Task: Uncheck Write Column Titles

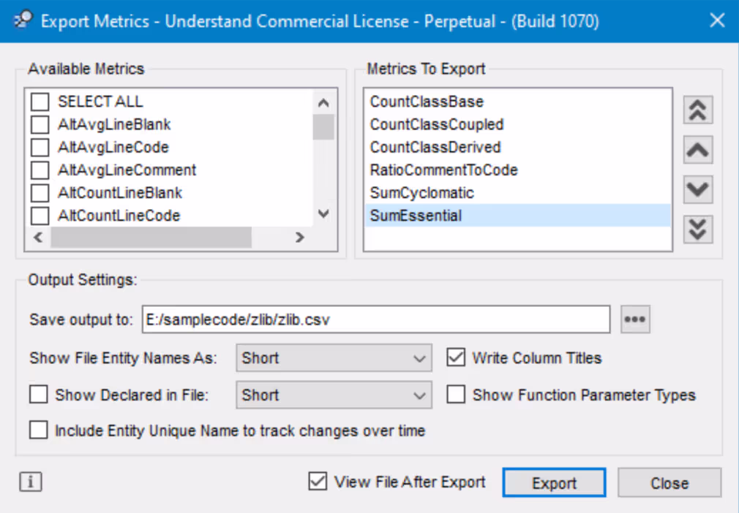Action: [x=456, y=357]
